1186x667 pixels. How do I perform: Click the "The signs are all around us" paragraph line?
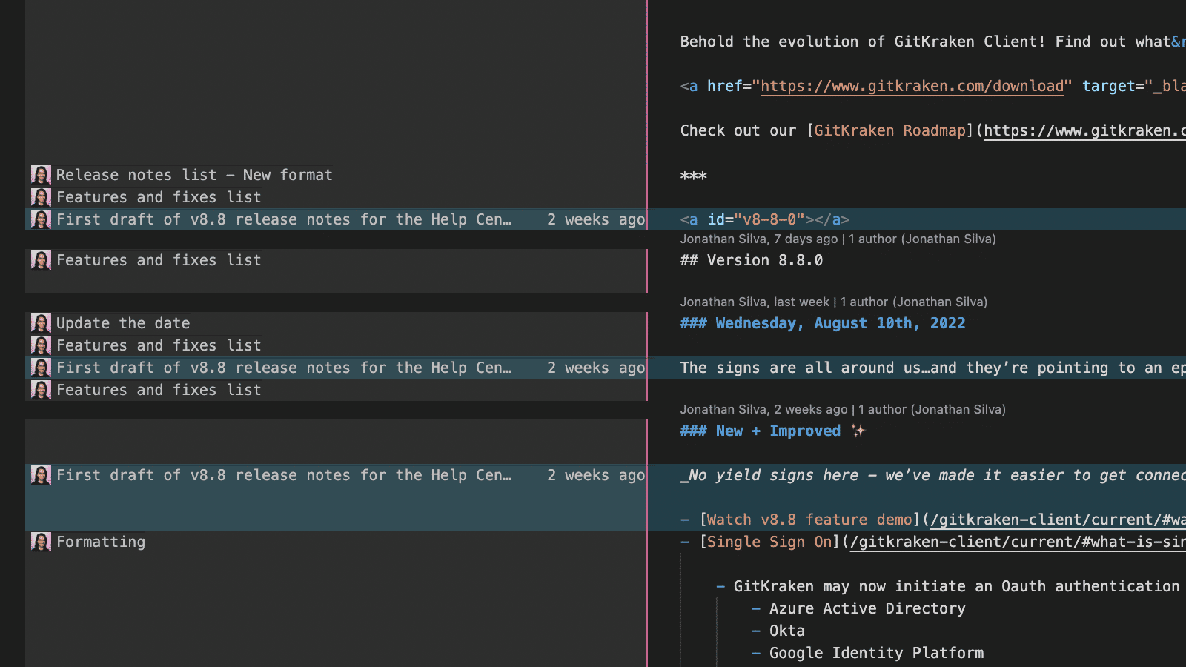coord(933,368)
